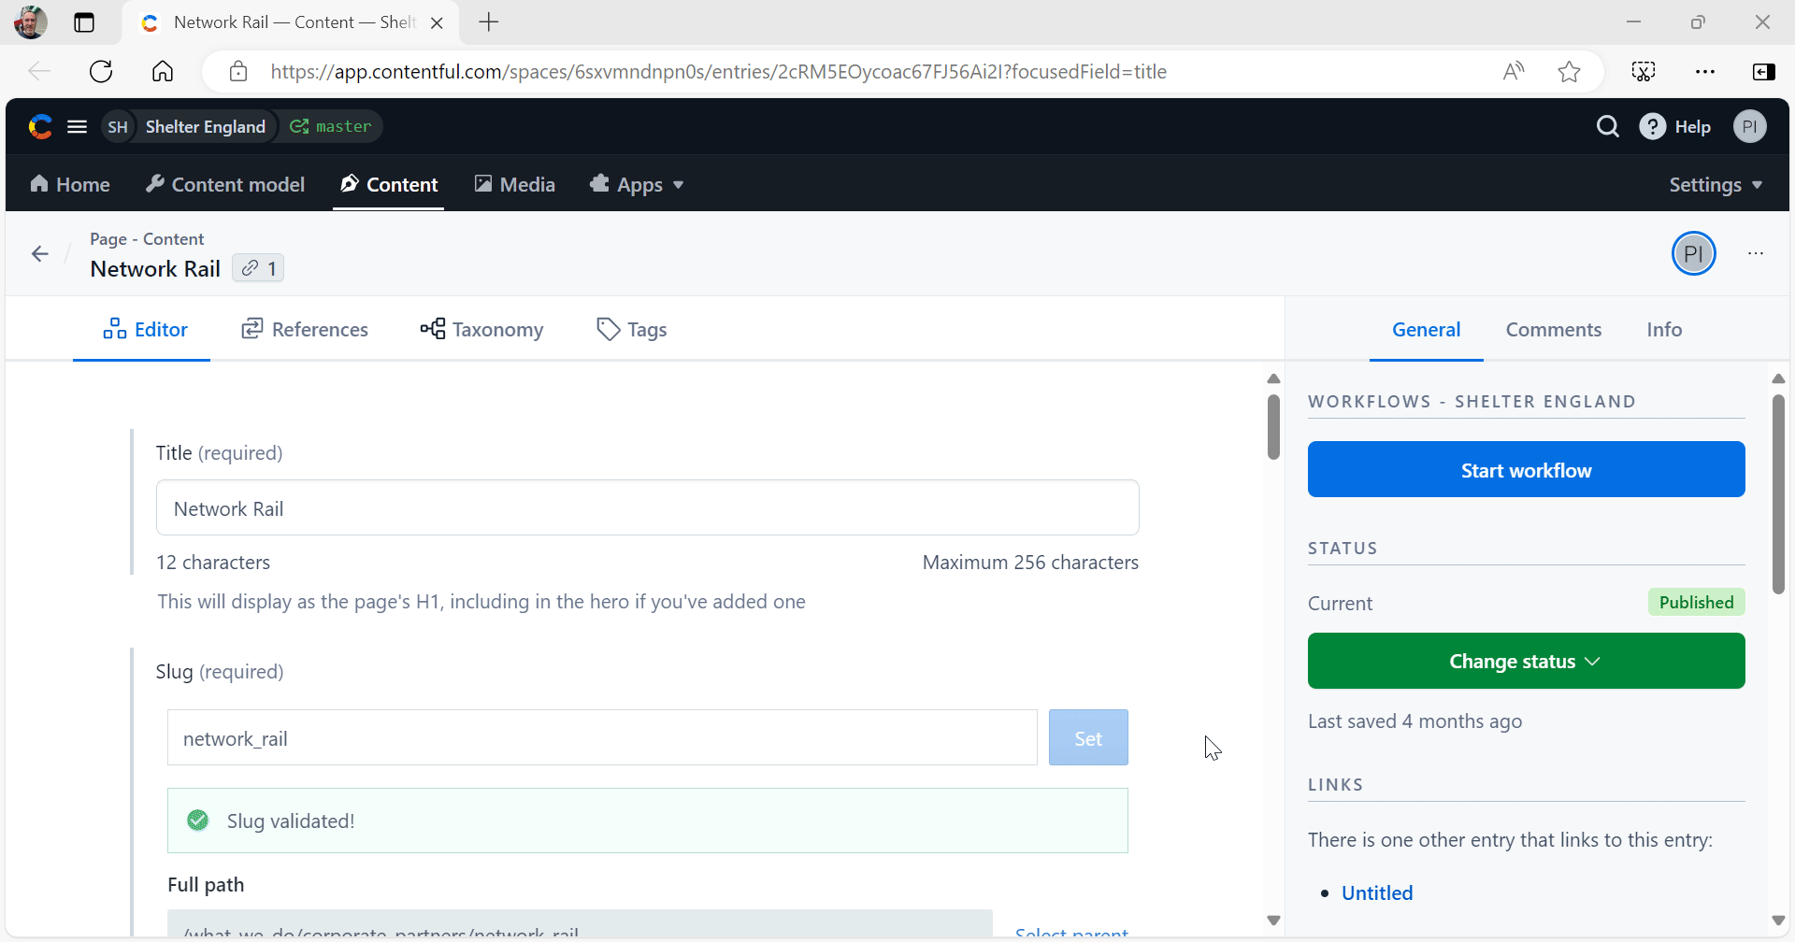Click the Published status badge
Image resolution: width=1795 pixels, height=942 pixels.
(1696, 602)
